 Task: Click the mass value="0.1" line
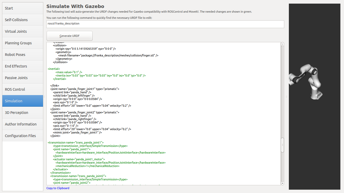pos(69,72)
